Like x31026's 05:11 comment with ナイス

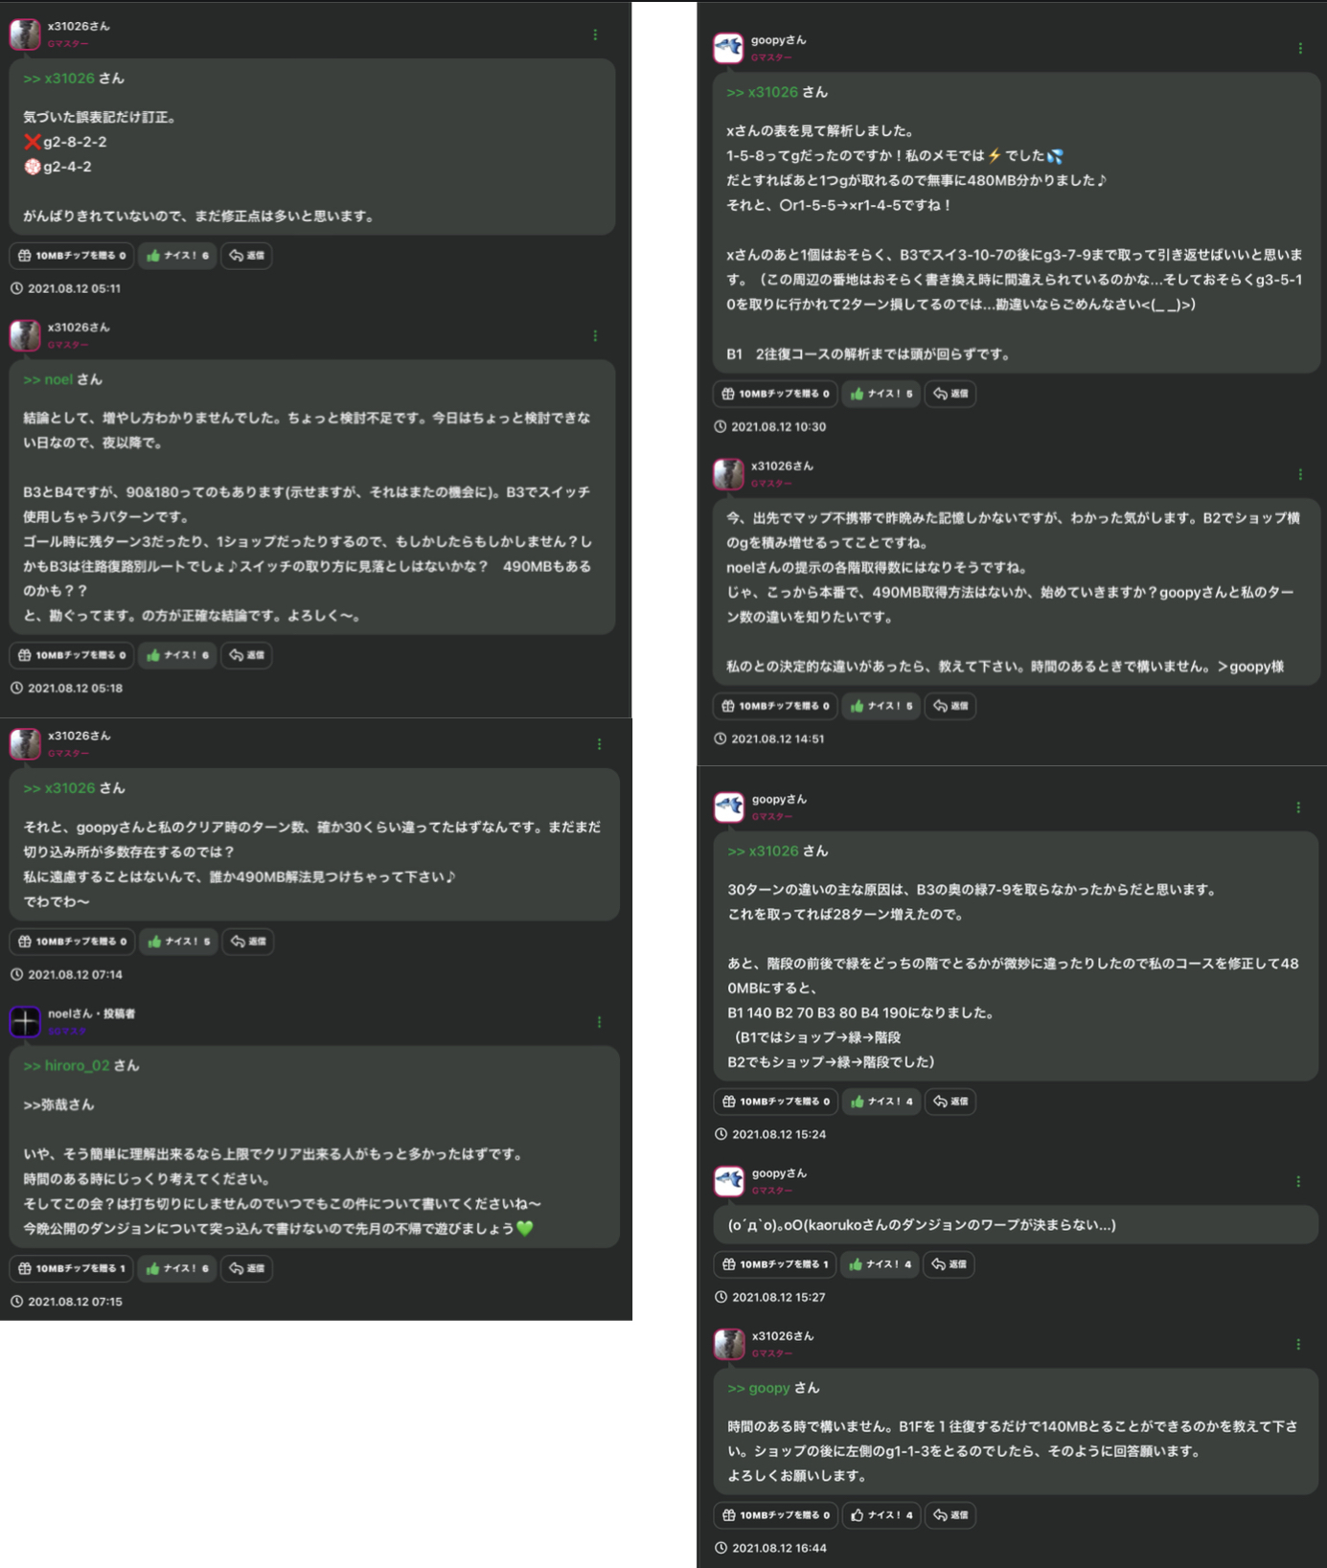click(177, 256)
